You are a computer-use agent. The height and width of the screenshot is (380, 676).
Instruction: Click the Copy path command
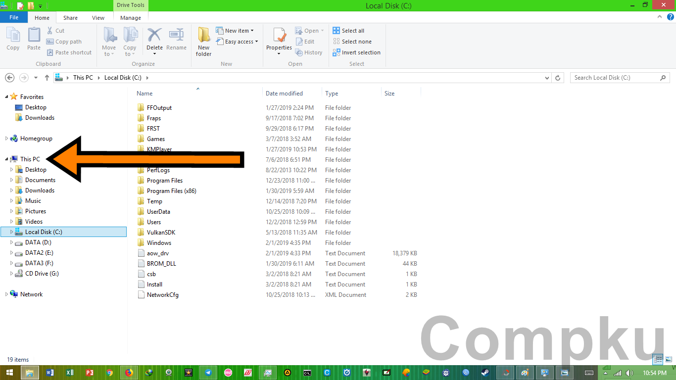(64, 42)
